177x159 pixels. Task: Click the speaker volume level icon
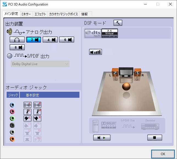point(95,52)
